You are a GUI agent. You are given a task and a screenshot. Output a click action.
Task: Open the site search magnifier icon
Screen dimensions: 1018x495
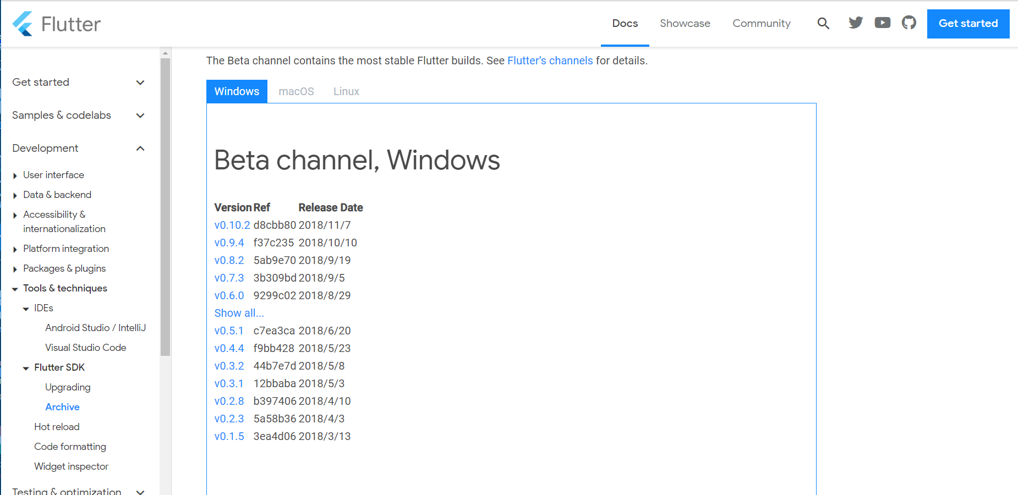(x=823, y=23)
